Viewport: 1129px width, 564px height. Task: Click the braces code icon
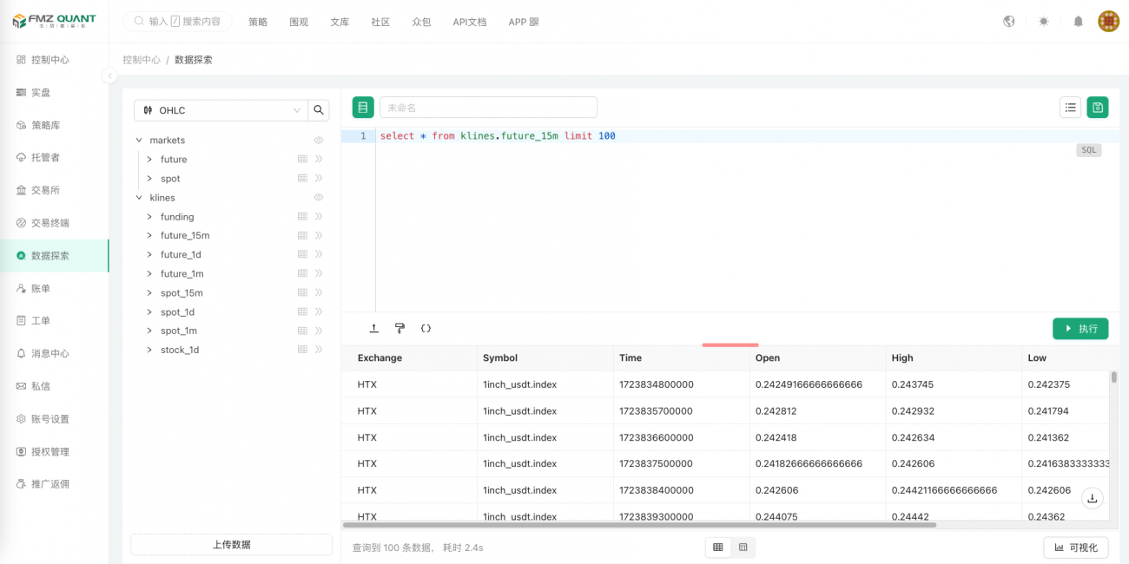point(426,329)
